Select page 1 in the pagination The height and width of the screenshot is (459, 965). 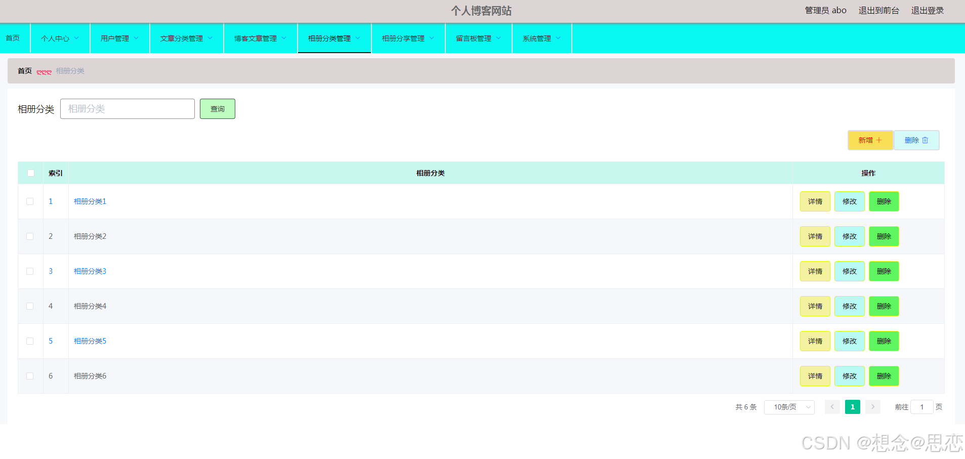(853, 407)
